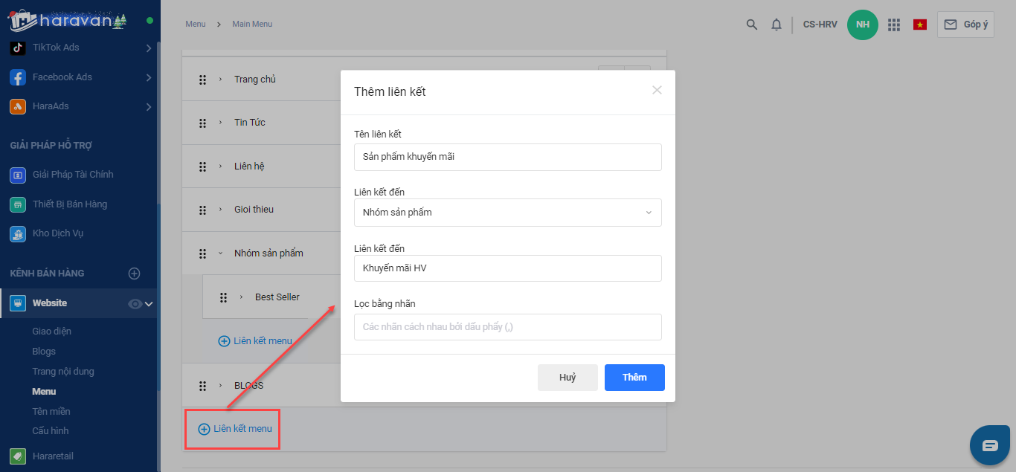Image resolution: width=1016 pixels, height=472 pixels.
Task: Expand Facebook Ads submenu arrow
Action: [149, 77]
